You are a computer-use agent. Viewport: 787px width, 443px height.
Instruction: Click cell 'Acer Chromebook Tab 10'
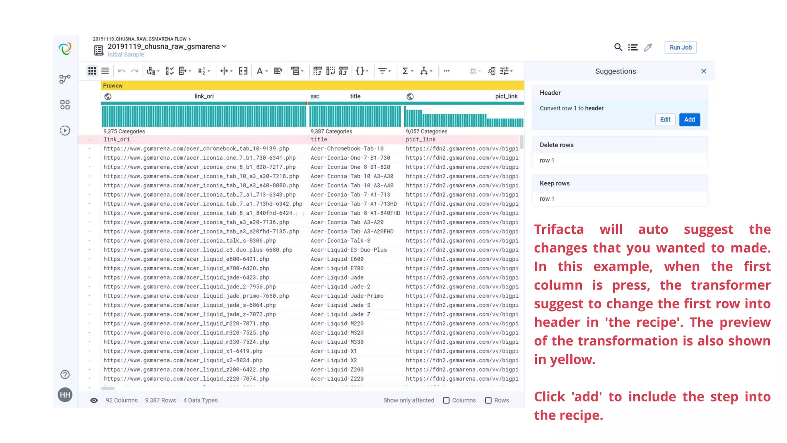[x=347, y=149]
